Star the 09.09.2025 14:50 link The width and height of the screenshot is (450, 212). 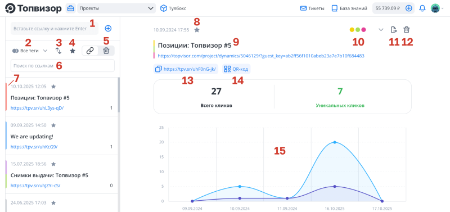pos(53,125)
